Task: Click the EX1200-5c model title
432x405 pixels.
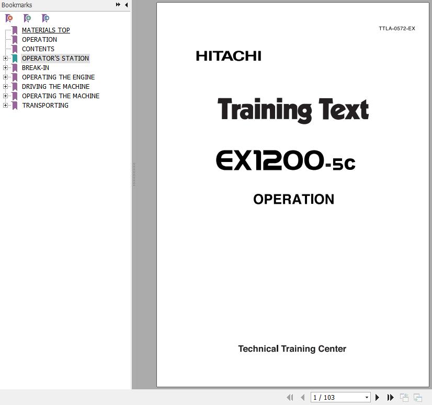Action: (x=286, y=160)
